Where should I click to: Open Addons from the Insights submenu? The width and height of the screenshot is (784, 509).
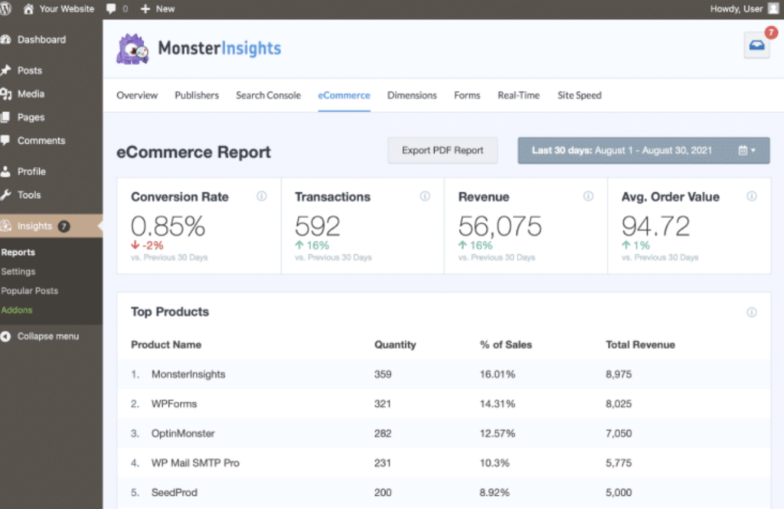[x=17, y=310]
